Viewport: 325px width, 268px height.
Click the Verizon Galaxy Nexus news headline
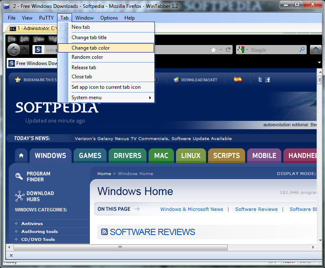click(153, 138)
